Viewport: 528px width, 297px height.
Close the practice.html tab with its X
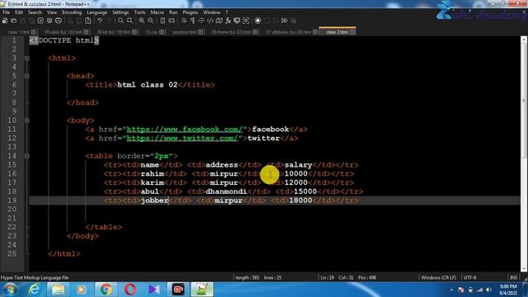point(200,32)
